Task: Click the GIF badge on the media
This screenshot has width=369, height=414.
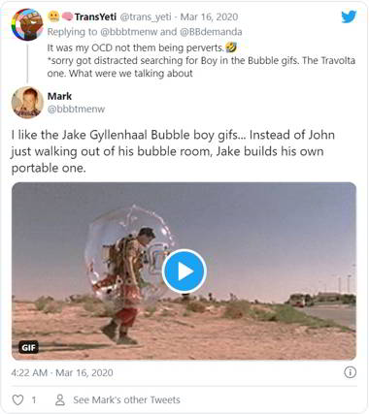Action: pyautogui.click(x=28, y=347)
